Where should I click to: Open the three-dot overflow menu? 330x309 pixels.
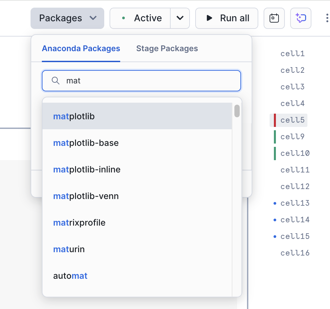[327, 18]
